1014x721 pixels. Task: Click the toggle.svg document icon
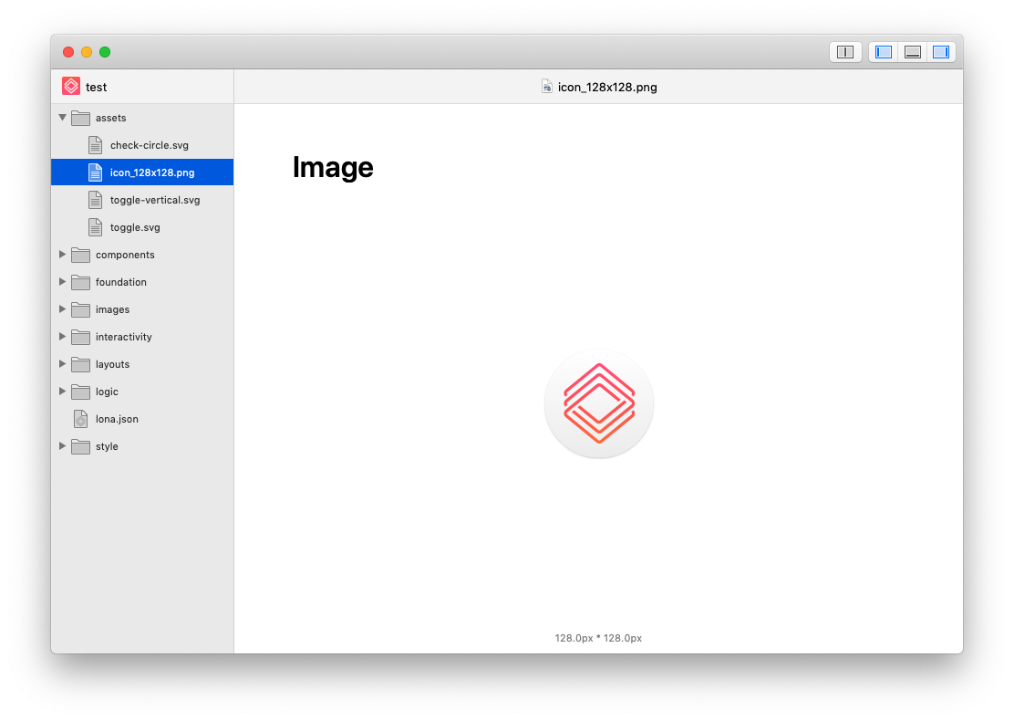(95, 227)
